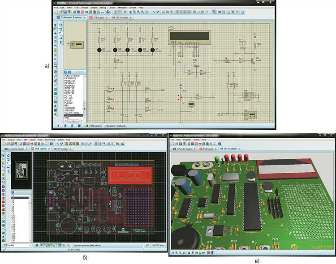336x264 pixels.
Task: Click Zoom In icon in 3D bottom toolbar
Action: coord(177,253)
